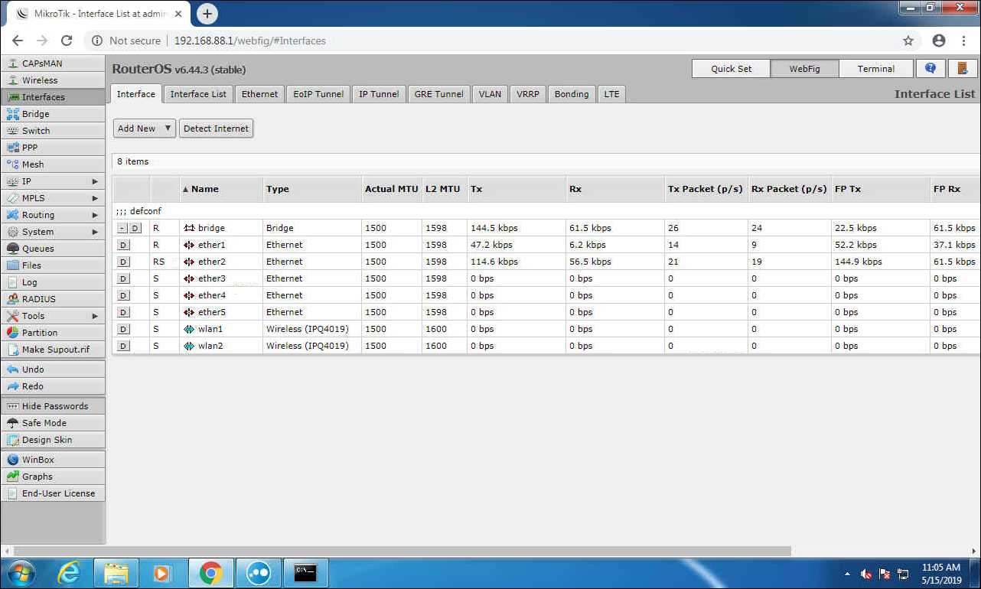This screenshot has width=981, height=589.
Task: Expand the Tools submenu
Action: click(x=53, y=316)
